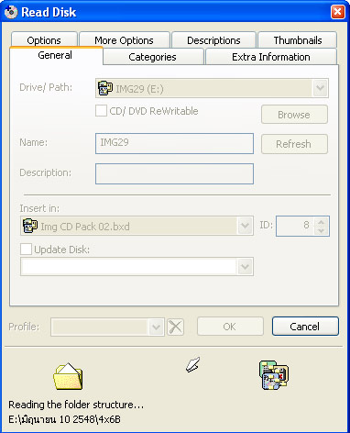This screenshot has height=433, width=350.
Task: Open the Thumbnails tab
Action: tap(298, 40)
